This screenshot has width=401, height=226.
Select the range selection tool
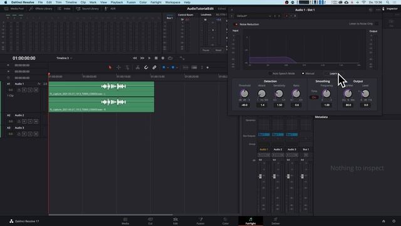click(x=118, y=67)
